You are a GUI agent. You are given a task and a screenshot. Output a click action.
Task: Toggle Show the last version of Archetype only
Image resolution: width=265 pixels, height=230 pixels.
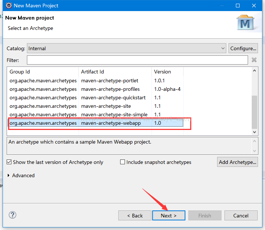coord(9,162)
